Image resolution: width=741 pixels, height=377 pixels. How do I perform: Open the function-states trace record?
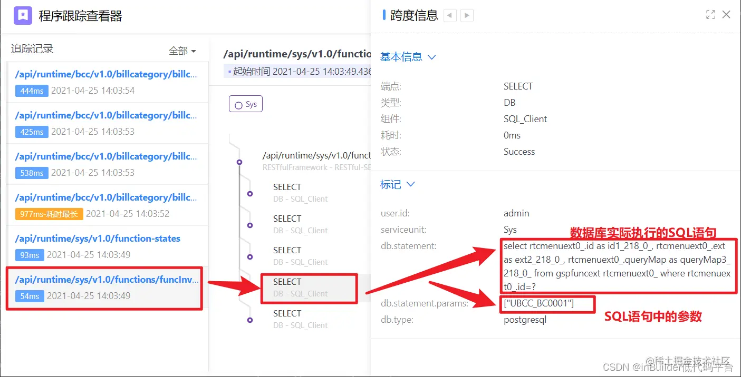pyautogui.click(x=107, y=246)
